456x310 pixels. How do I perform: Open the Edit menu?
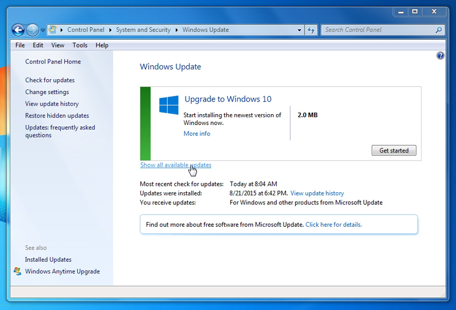(x=38, y=45)
